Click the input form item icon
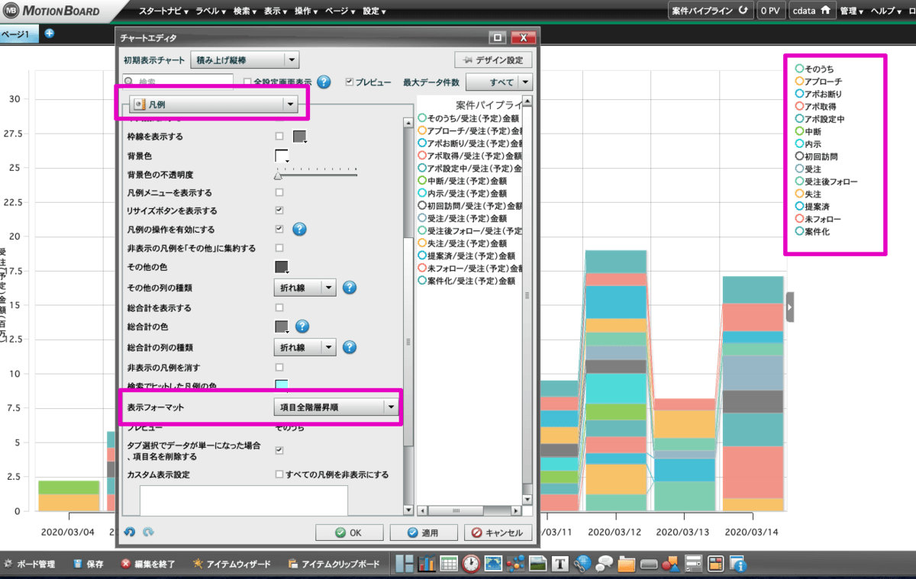The height and width of the screenshot is (579, 916). (693, 565)
